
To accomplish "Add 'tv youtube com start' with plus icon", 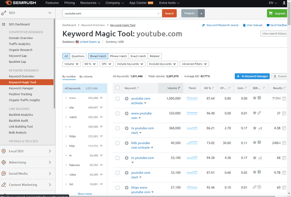I will (x=127, y=128).
